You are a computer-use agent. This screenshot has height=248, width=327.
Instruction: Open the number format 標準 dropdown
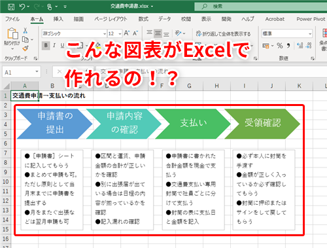(x=310, y=34)
